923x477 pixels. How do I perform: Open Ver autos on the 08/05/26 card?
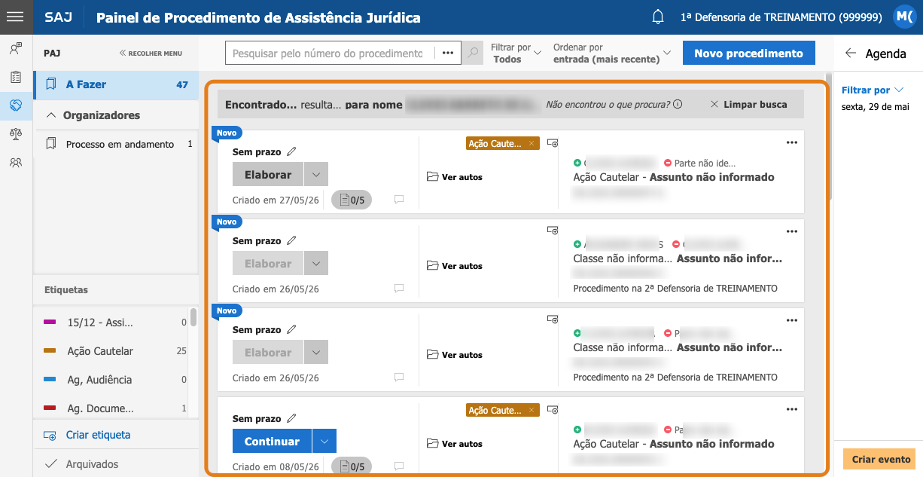455,444
